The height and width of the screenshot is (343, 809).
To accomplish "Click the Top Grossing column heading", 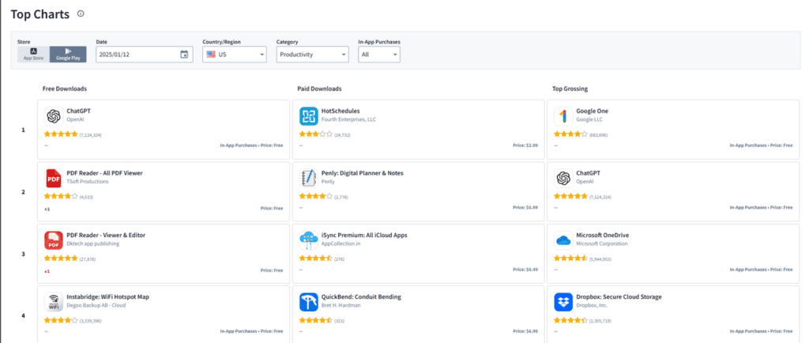I will (x=570, y=89).
